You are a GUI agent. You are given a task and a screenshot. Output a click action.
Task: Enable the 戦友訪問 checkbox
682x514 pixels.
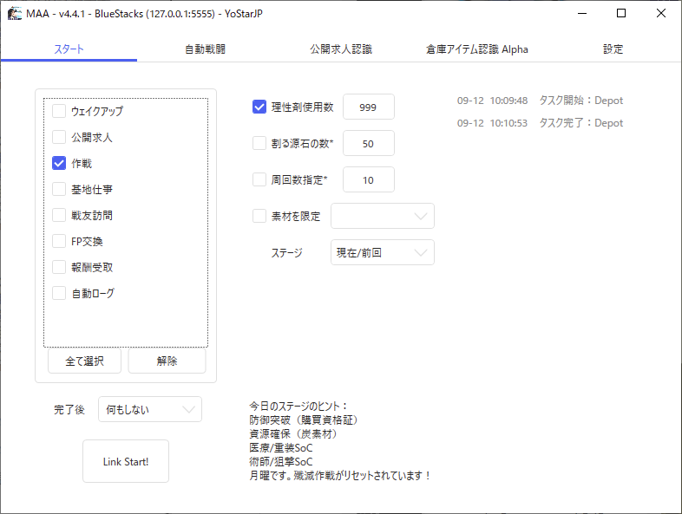(x=59, y=215)
